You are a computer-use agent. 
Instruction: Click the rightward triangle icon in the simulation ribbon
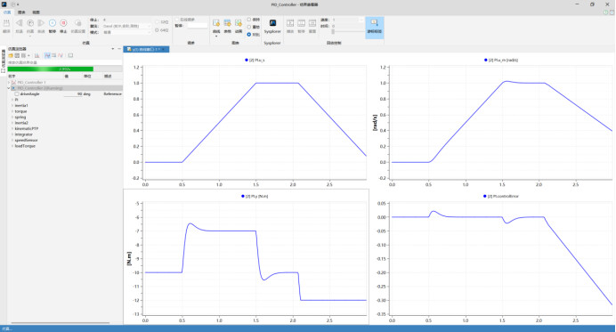(41, 23)
